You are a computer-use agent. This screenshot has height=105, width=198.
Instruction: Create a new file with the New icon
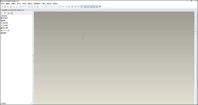2,7
